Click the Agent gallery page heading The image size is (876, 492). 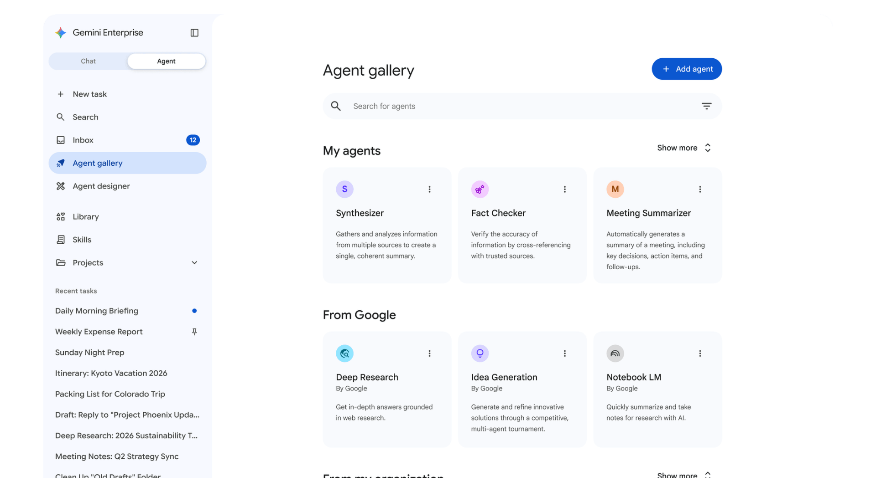369,71
